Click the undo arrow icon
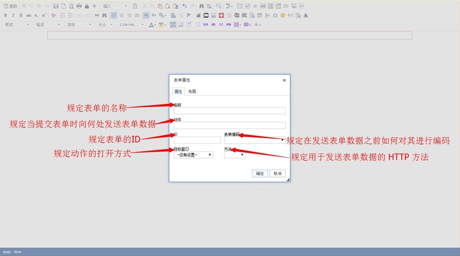The width and height of the screenshot is (460, 256). (x=184, y=6)
